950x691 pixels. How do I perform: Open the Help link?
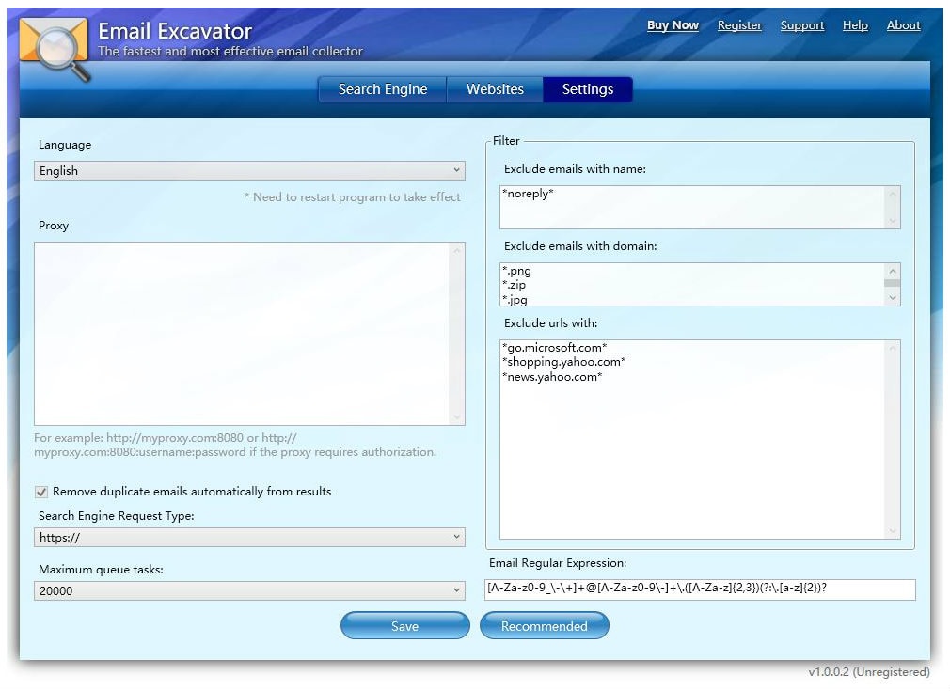coord(855,25)
